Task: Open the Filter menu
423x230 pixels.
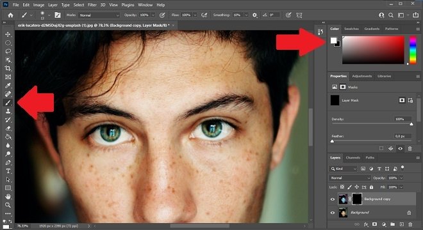Action: click(x=92, y=5)
